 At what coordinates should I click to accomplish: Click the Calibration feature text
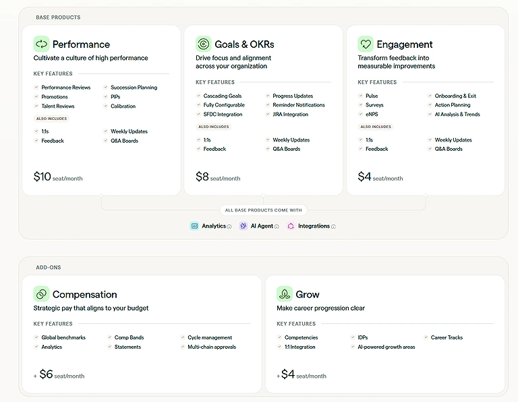pyautogui.click(x=123, y=106)
